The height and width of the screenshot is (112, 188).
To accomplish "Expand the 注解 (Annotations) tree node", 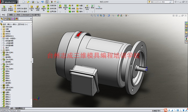I will tap(1, 29).
